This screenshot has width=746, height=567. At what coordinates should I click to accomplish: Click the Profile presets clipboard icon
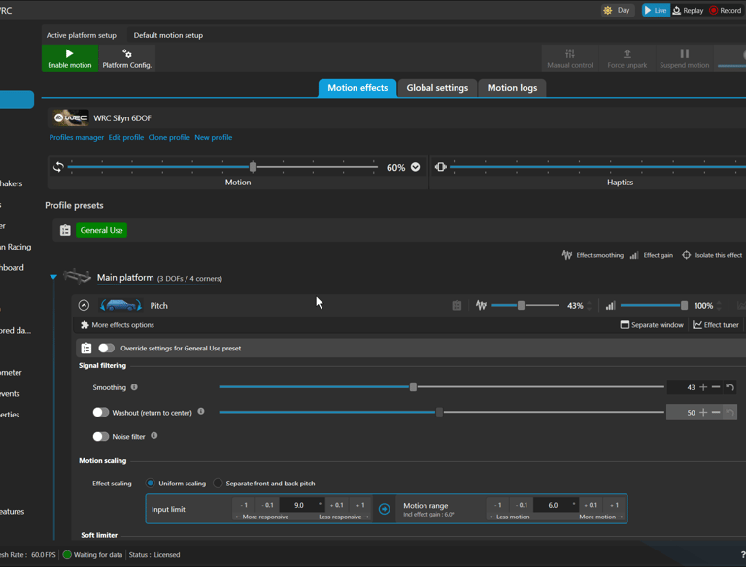[65, 230]
